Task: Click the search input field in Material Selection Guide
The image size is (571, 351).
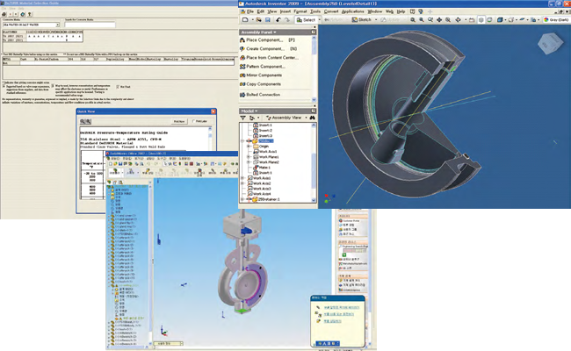Action: [x=90, y=25]
